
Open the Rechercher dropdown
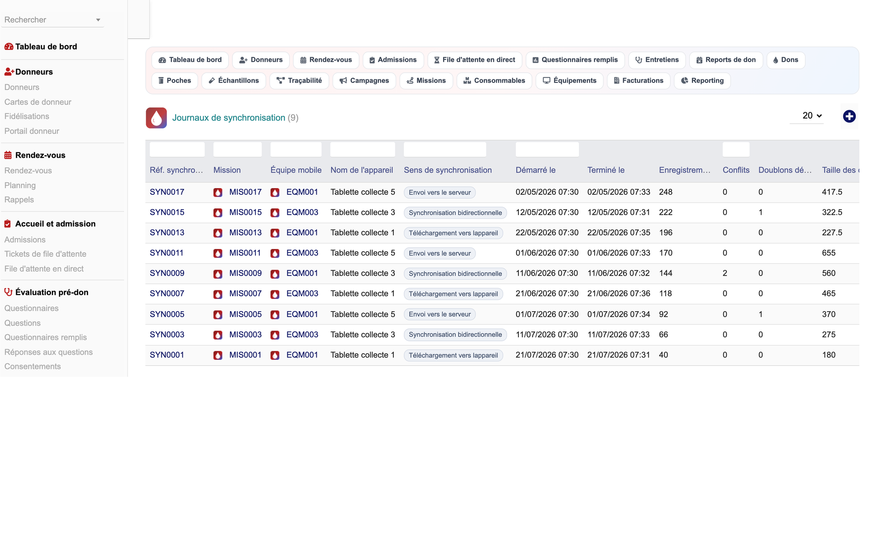[x=52, y=20]
